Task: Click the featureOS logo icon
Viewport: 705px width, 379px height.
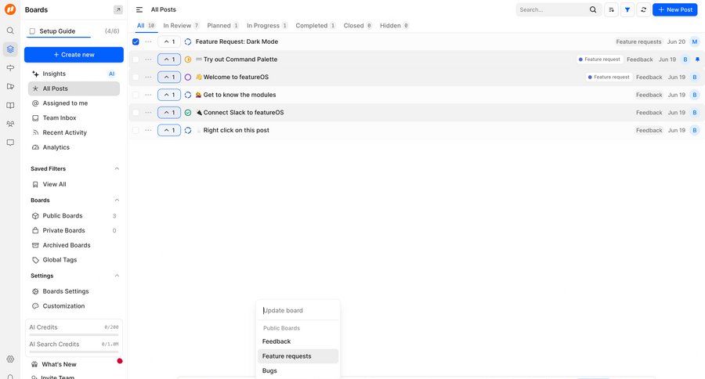Action: click(10, 9)
